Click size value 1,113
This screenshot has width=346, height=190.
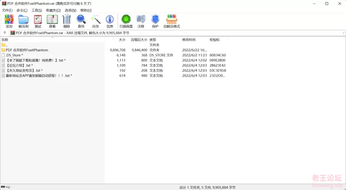(121, 60)
